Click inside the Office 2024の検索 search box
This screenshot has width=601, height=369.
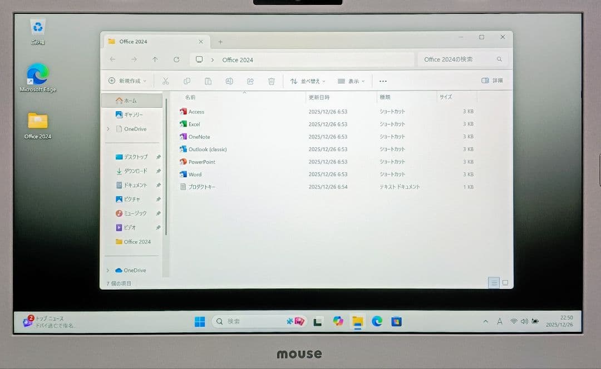tap(462, 59)
